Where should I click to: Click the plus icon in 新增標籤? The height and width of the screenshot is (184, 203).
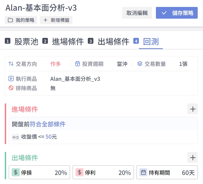(x=45, y=20)
